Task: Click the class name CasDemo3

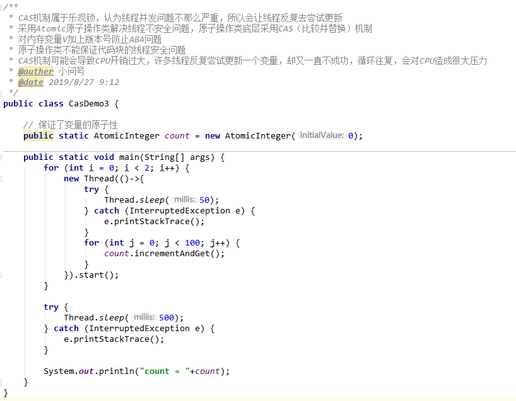Action: tap(88, 104)
